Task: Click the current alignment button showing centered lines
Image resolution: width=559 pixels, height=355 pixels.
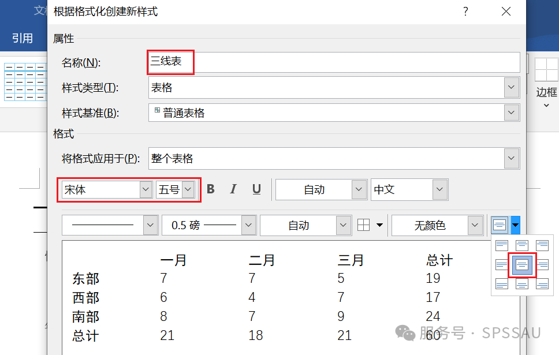Action: click(x=501, y=225)
